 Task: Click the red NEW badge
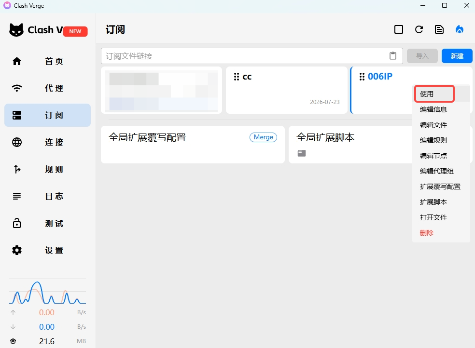(x=75, y=31)
